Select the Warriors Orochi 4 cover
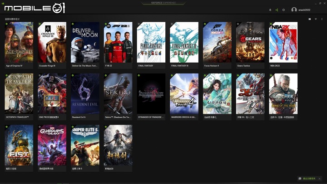327x184 pixels. 184,94
